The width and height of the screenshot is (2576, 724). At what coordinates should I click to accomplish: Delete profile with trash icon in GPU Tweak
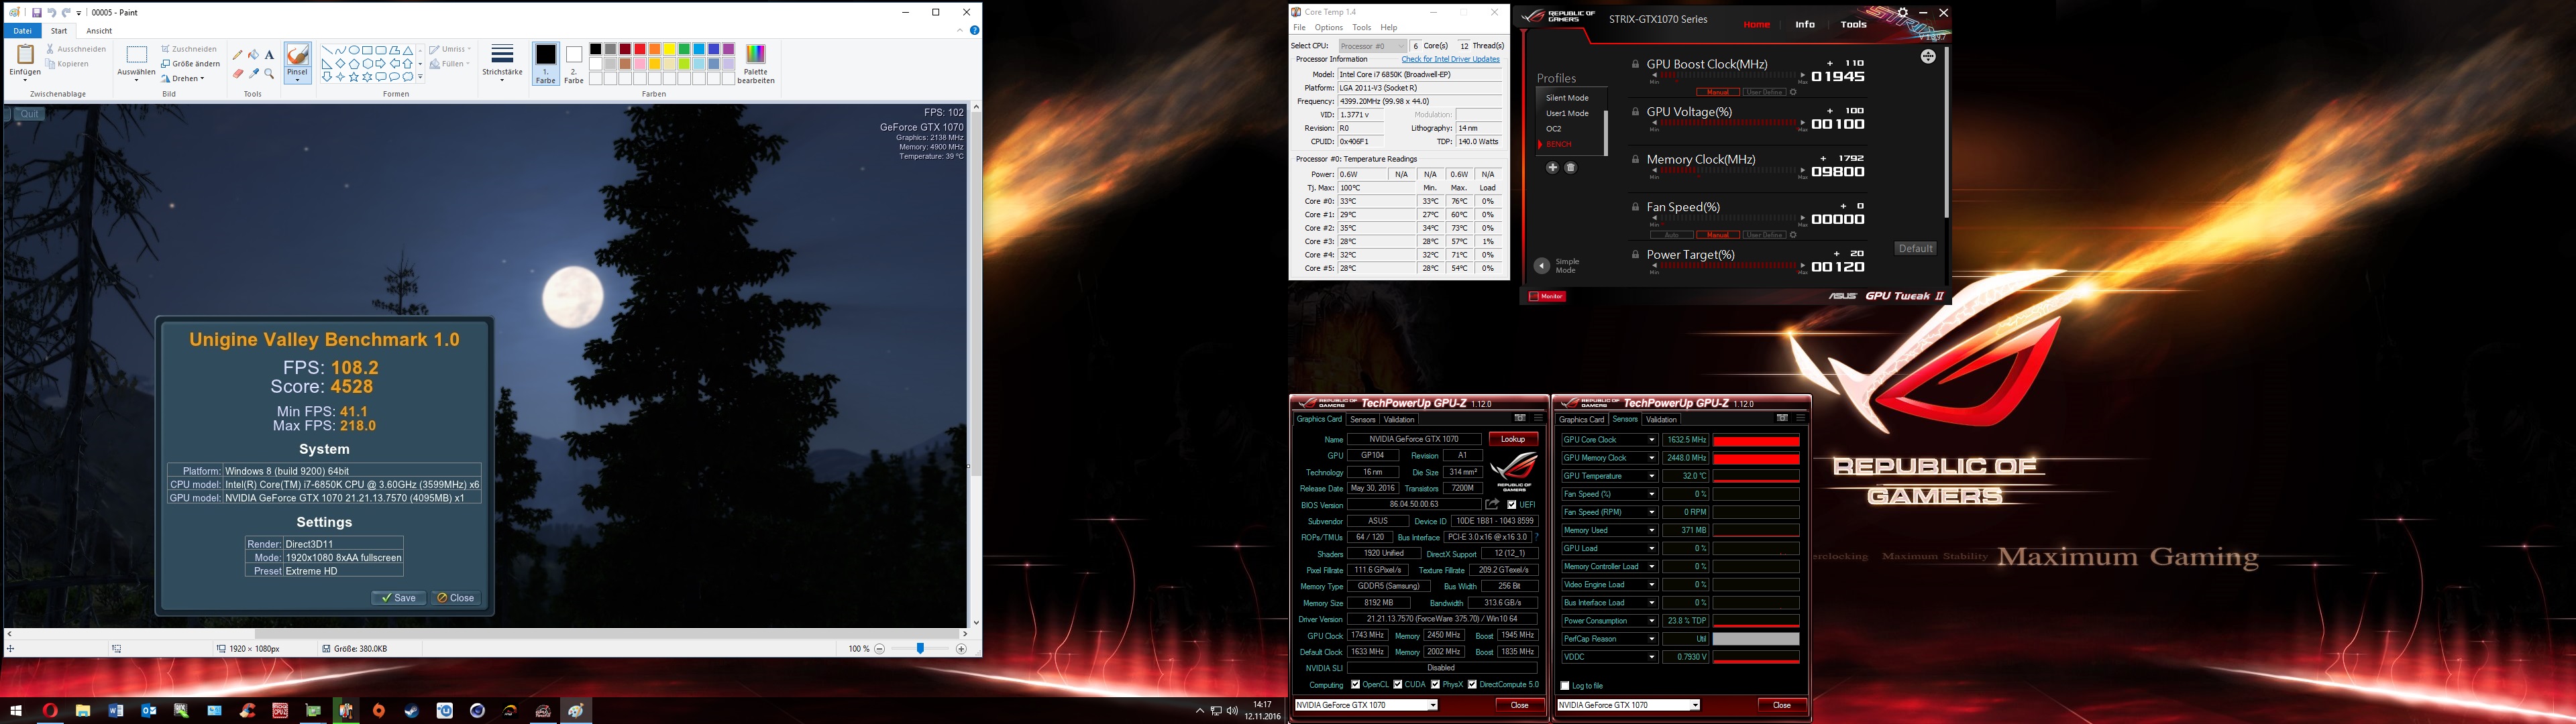(1571, 168)
